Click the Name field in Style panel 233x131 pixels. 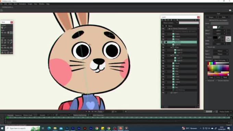coord(220,23)
